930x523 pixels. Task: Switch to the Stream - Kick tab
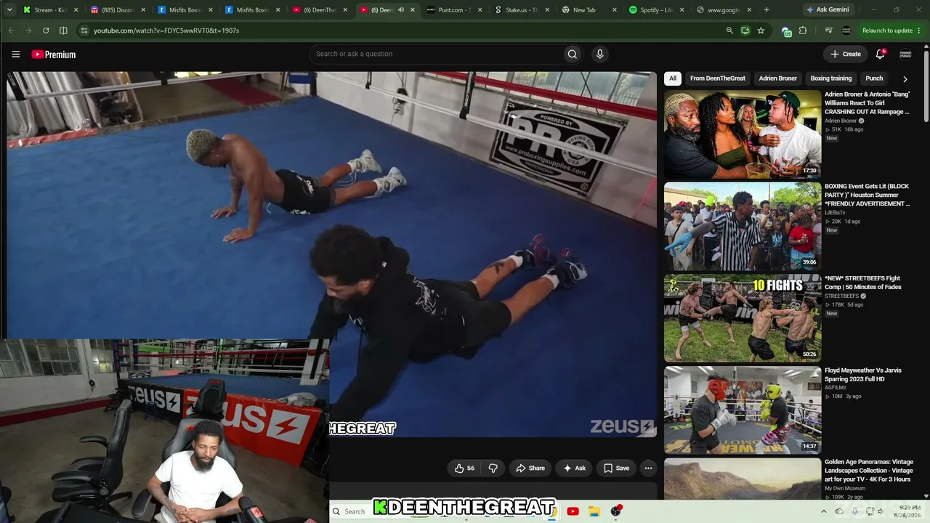tap(51, 10)
